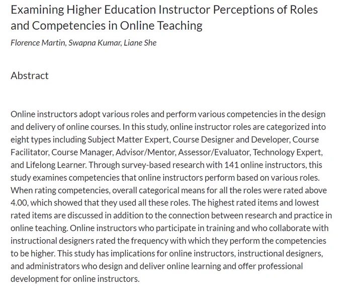The image size is (342, 288).
Task: Click author name Liane She
Action: click(x=140, y=43)
